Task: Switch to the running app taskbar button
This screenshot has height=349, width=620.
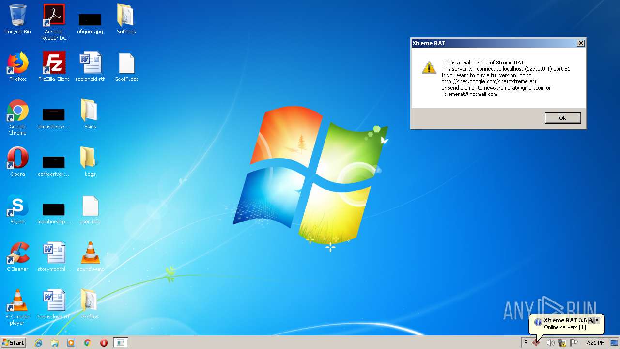Action: coord(120,343)
